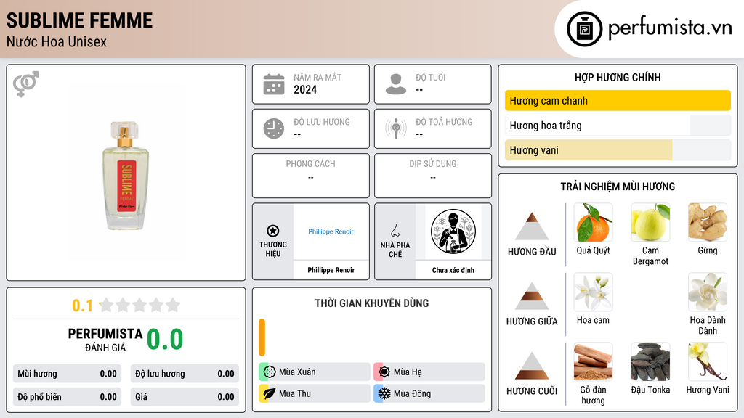Select the Hoa cam note image
Screen dimensions: 744x418
click(593, 292)
